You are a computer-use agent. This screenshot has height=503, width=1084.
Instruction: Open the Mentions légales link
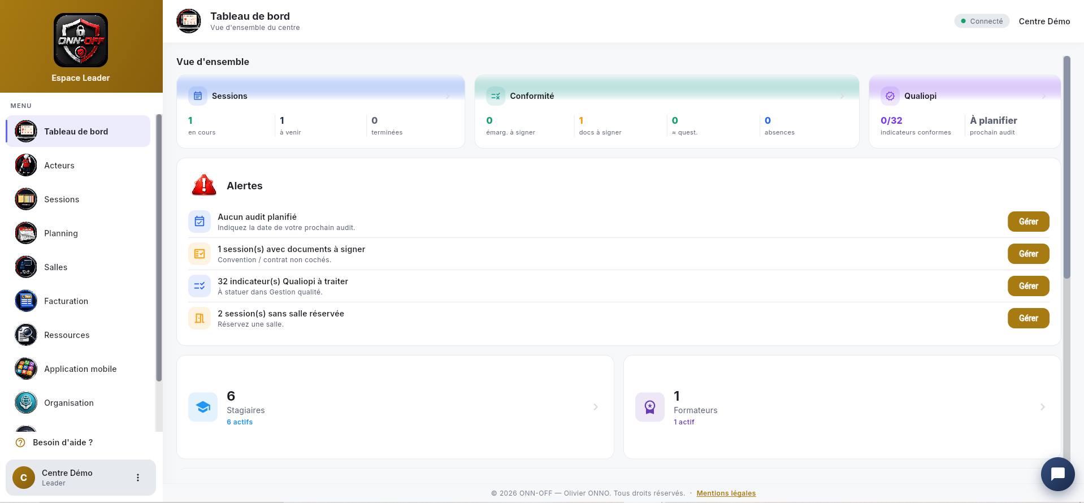coord(726,493)
